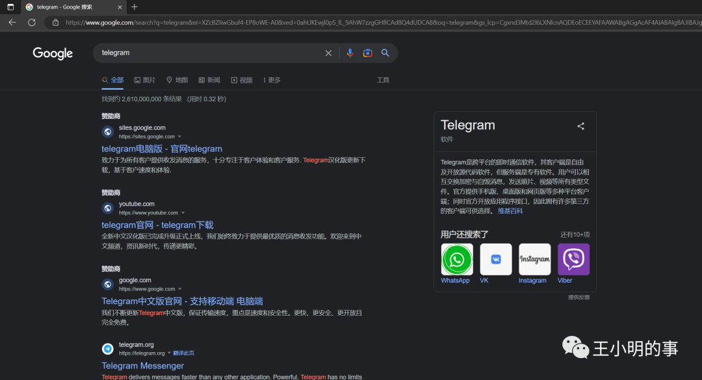Open Telegram中文版官网 result link
Viewport: 702px width, 380px height.
(182, 301)
